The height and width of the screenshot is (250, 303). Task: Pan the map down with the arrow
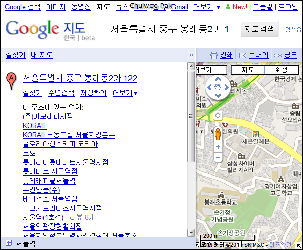click(218, 96)
